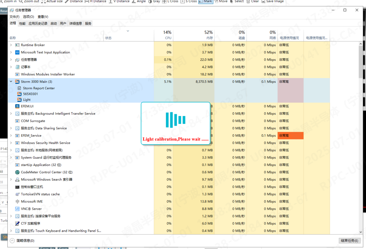Click the 控制台窗口主机 console icon

click(x=17, y=187)
